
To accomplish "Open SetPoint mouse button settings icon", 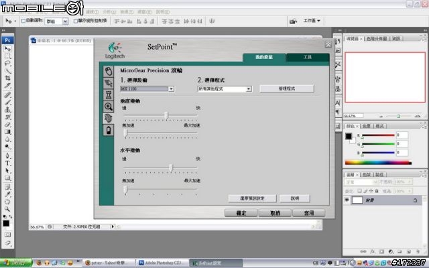I will (x=109, y=72).
